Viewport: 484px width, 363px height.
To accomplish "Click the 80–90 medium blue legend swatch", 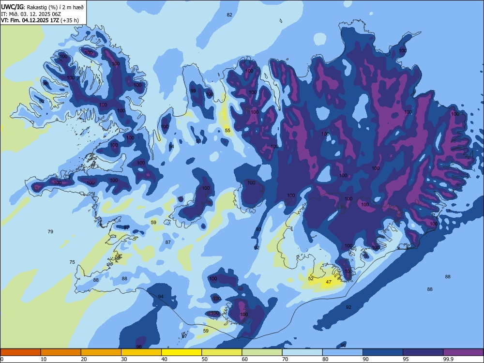I will click(x=343, y=352).
